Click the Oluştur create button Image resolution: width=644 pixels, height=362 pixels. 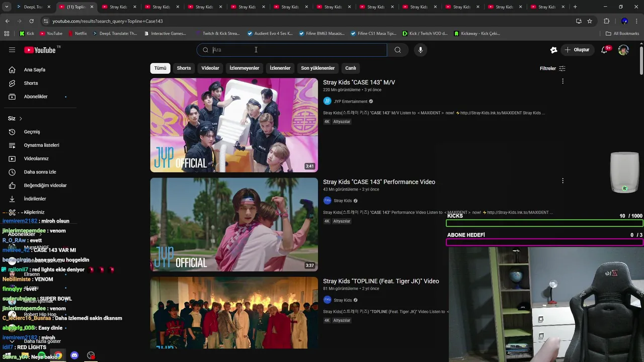(x=577, y=50)
